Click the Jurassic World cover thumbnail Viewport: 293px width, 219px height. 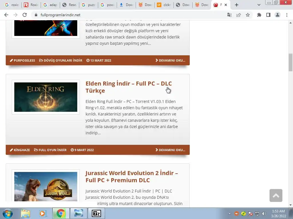click(46, 186)
